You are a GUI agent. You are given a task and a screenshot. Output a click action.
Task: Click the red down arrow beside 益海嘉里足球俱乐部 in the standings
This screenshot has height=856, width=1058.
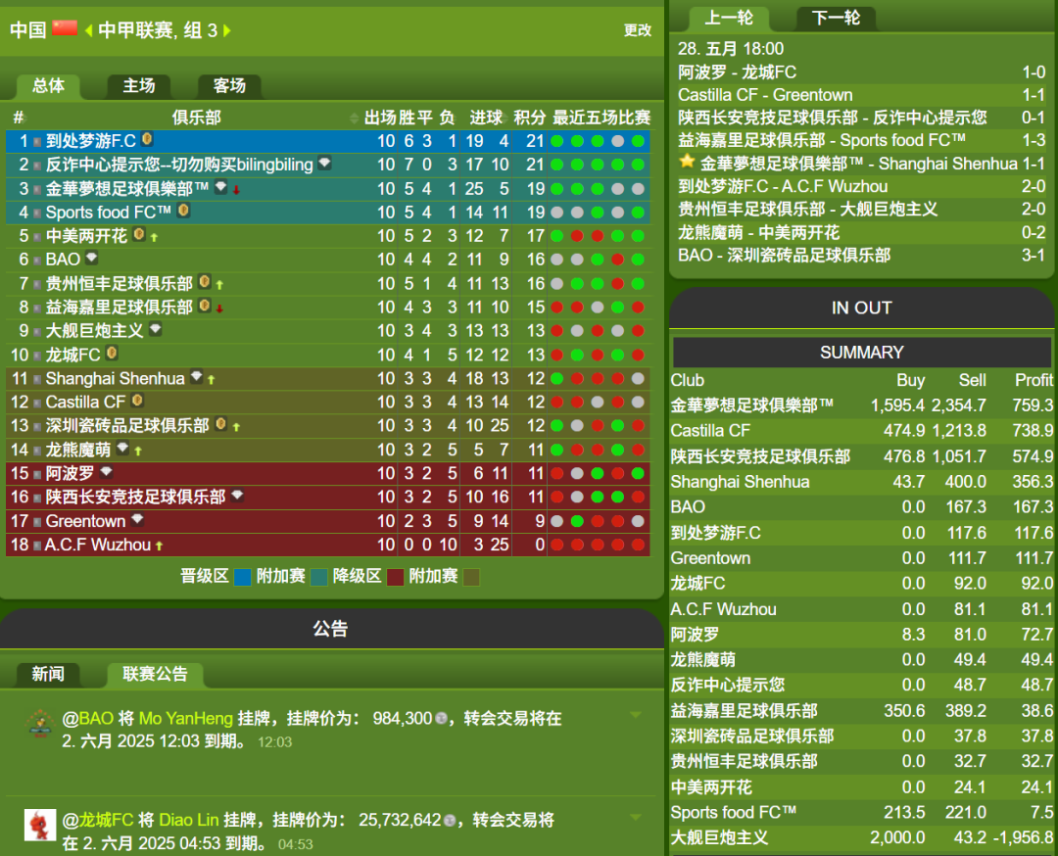(x=219, y=309)
